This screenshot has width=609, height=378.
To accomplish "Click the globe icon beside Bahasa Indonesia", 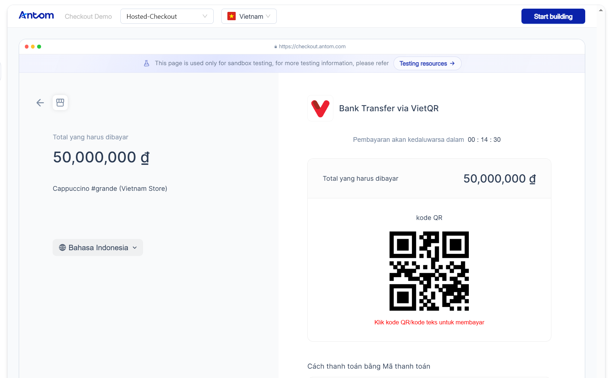I will [x=62, y=248].
